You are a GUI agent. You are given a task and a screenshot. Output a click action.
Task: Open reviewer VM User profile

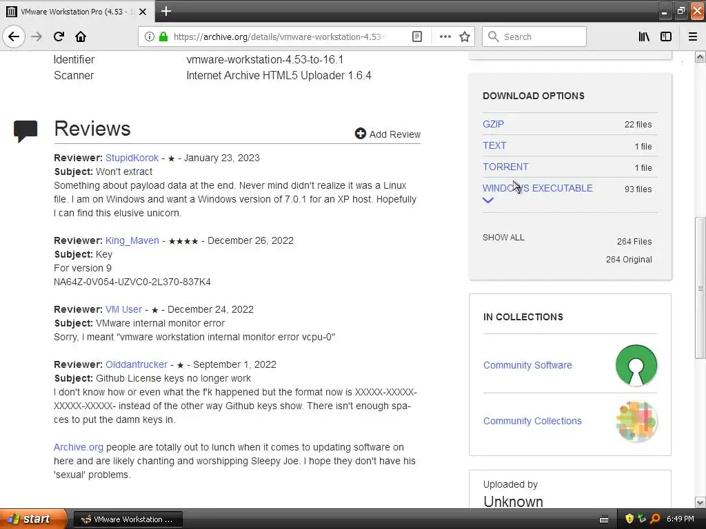click(x=123, y=309)
